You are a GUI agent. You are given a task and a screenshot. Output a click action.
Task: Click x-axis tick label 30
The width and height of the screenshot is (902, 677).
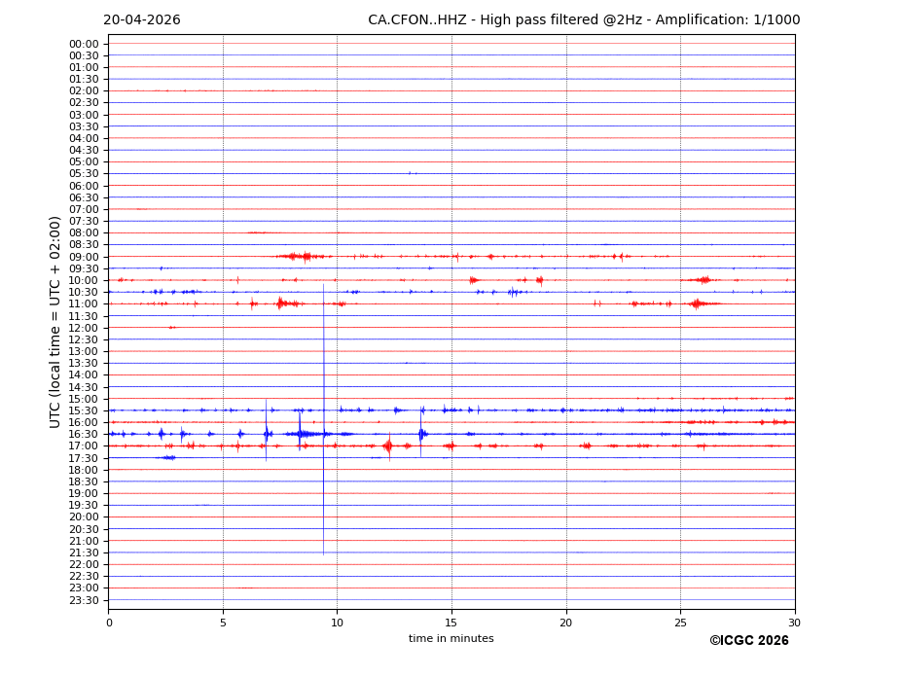(794, 623)
